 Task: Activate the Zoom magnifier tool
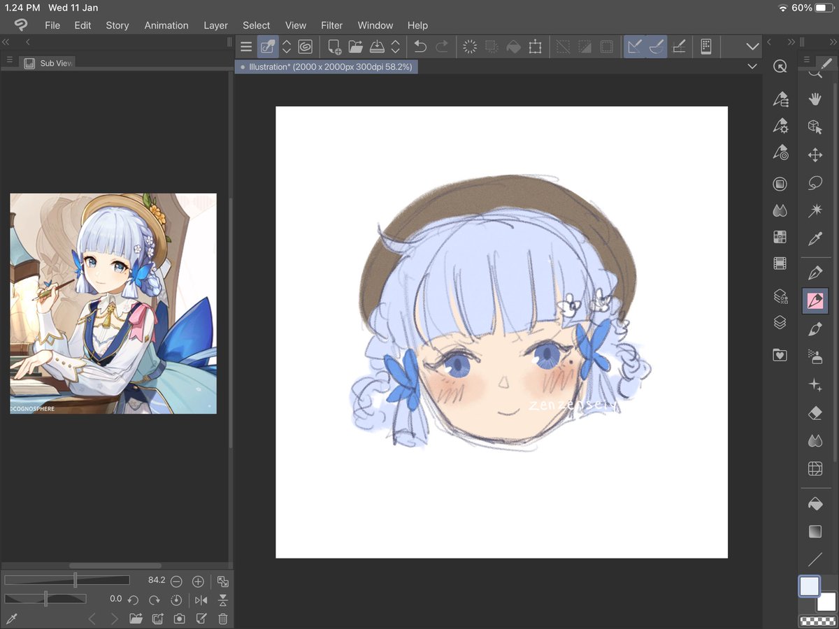coord(815,72)
